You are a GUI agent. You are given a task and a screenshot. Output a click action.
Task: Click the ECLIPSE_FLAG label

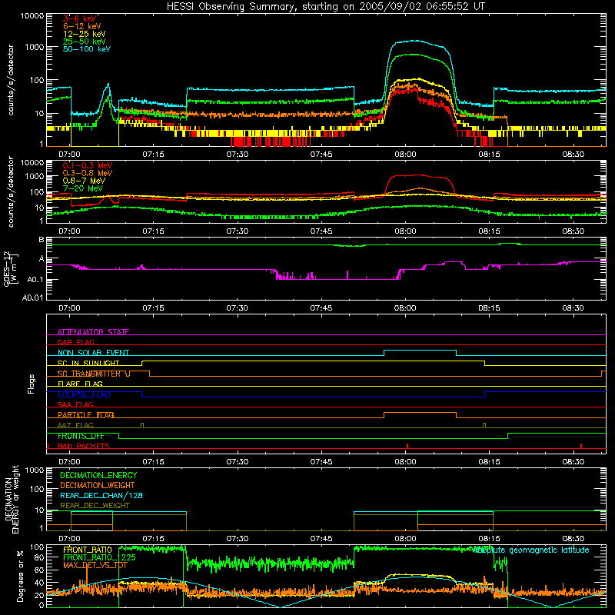(84, 394)
